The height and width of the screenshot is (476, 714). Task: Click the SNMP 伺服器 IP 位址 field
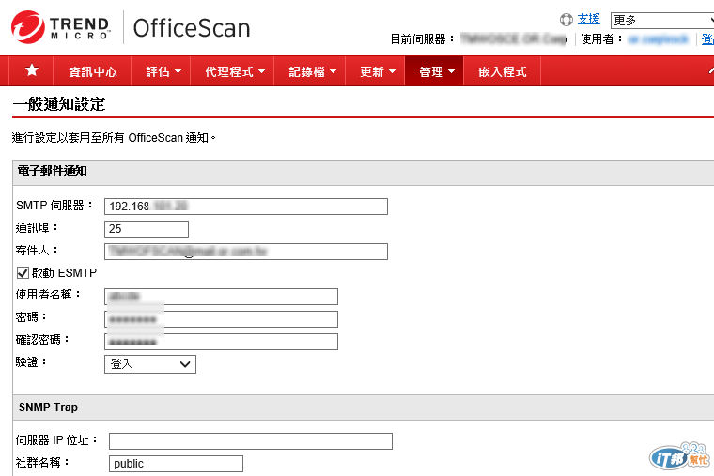251,441
